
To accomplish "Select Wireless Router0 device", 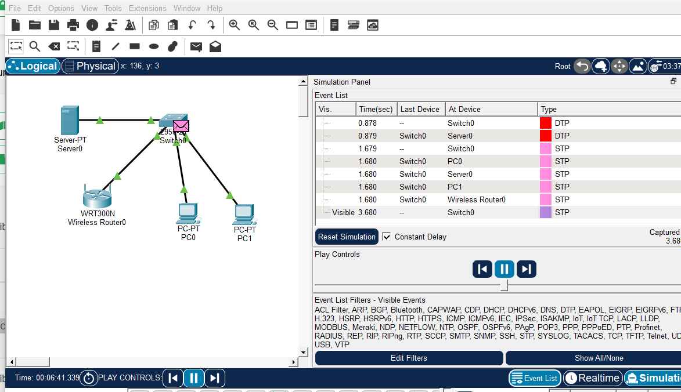I will pyautogui.click(x=98, y=197).
